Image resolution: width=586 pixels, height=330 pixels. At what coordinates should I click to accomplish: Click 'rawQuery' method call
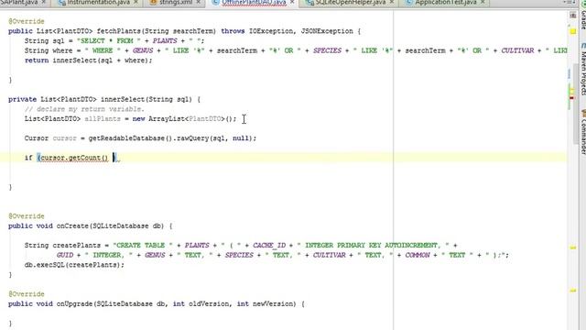click(x=192, y=138)
